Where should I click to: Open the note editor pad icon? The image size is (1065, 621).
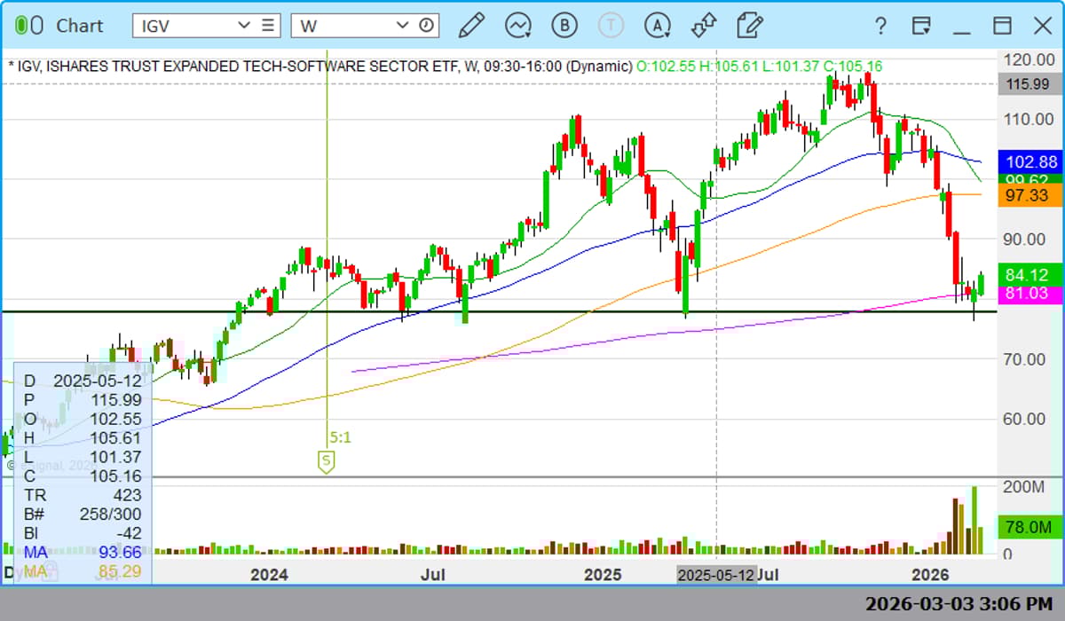[x=748, y=26]
